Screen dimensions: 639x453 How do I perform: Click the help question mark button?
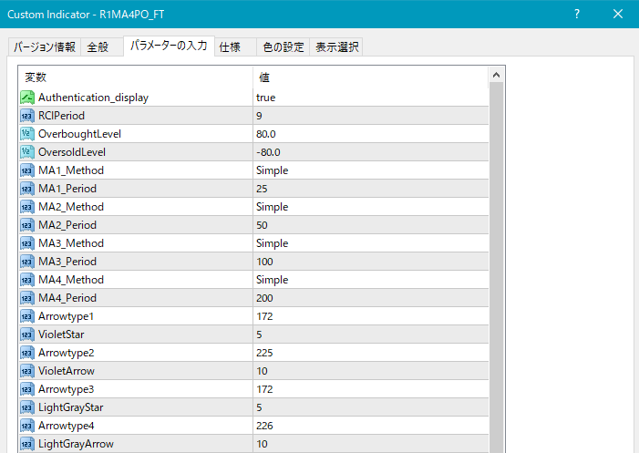point(577,15)
